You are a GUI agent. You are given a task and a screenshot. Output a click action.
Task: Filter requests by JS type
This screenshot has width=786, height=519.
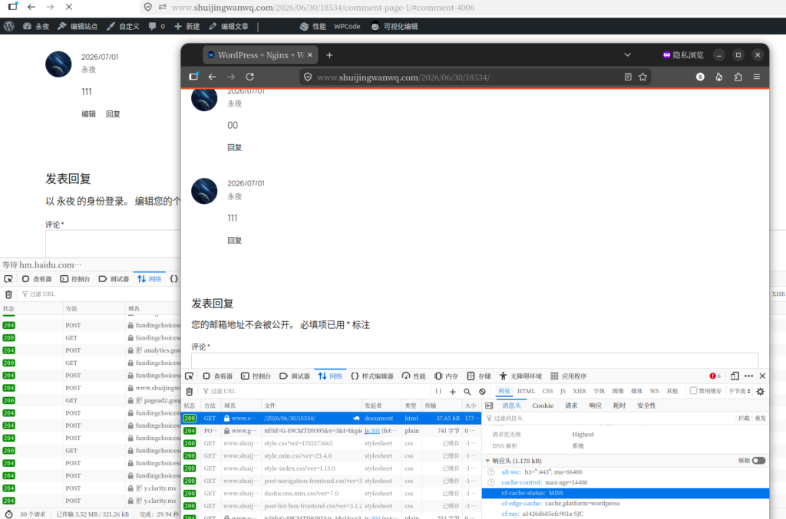(x=563, y=392)
